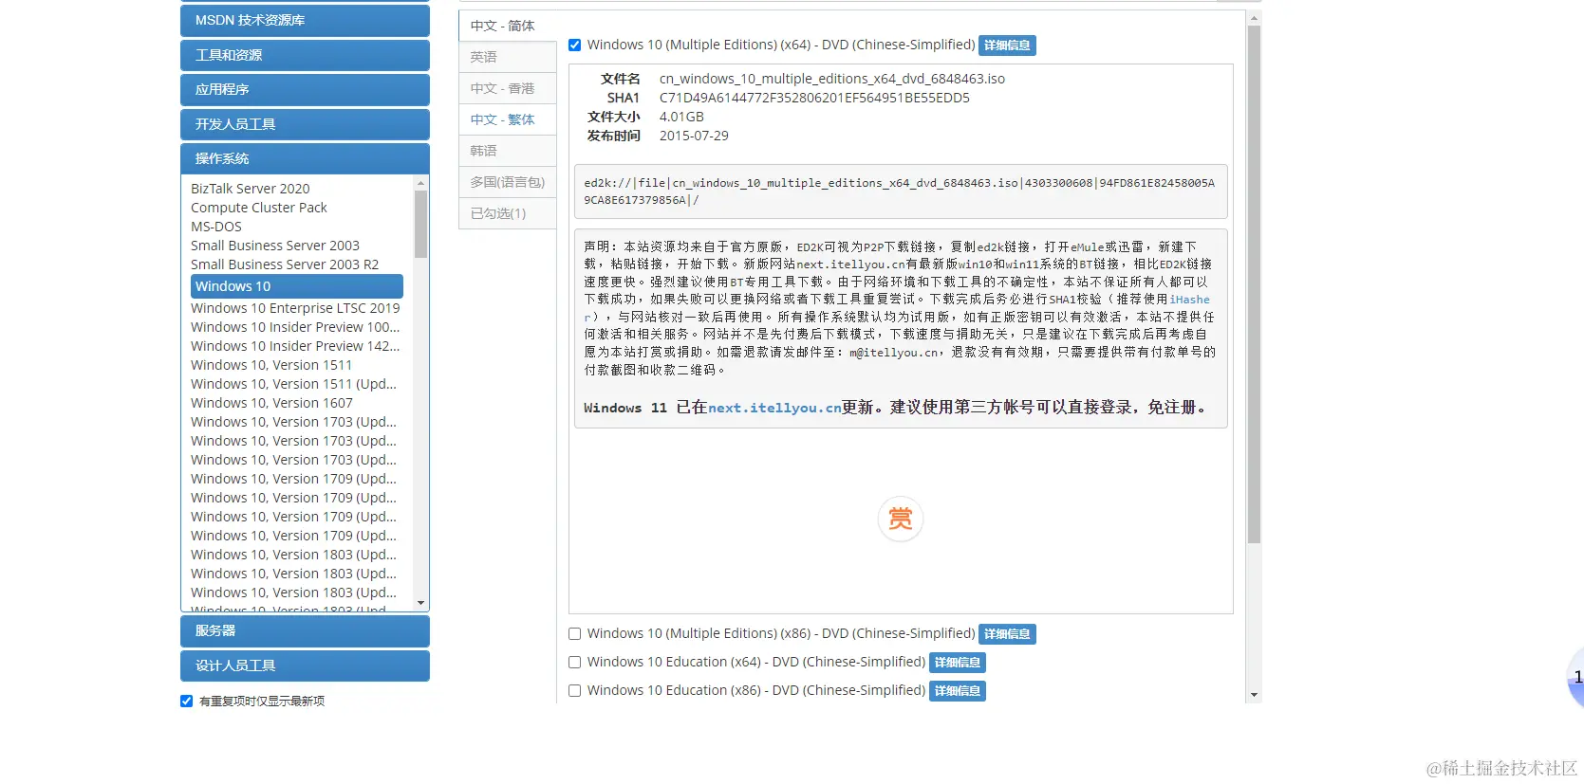Viewport: 1584px width, 784px height.
Task: Select Windows 10 Enterprise LTSC 2019
Action: click(x=295, y=308)
